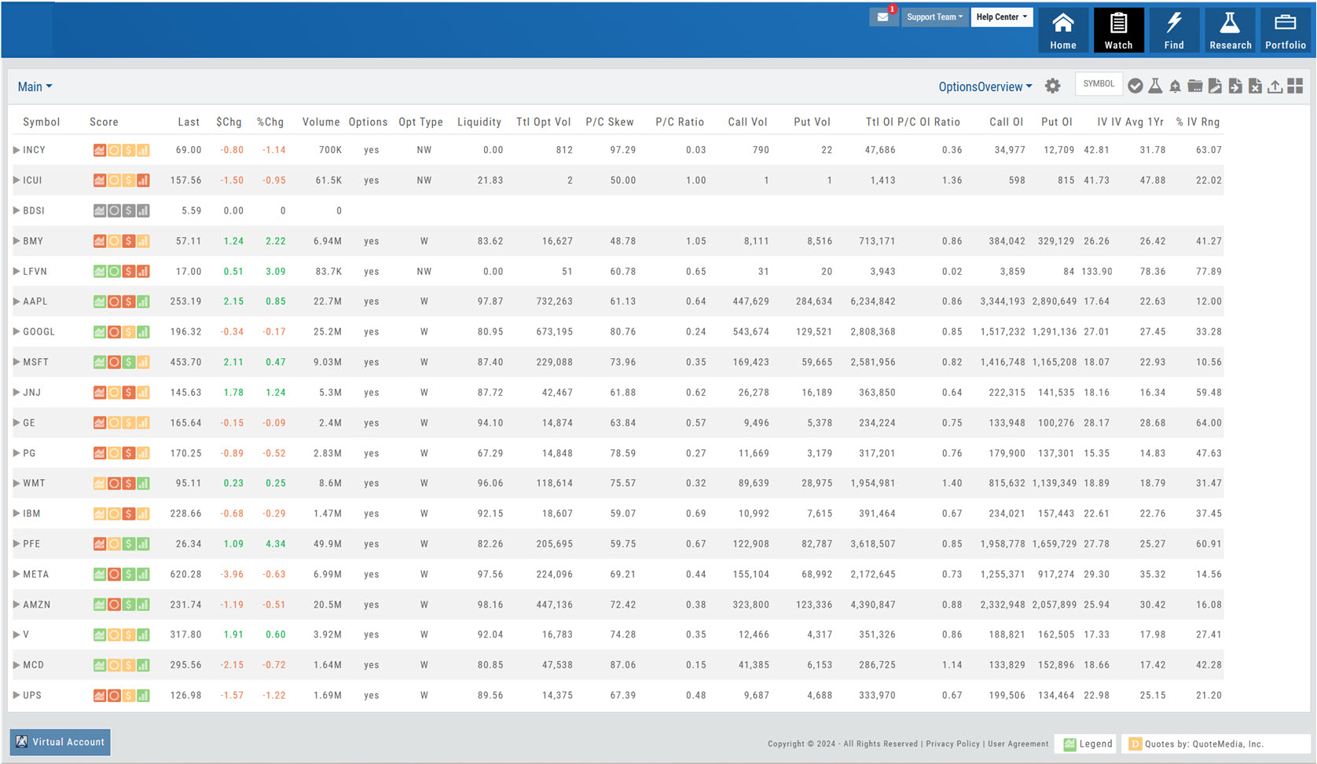Expand the INCY row

tap(17, 150)
